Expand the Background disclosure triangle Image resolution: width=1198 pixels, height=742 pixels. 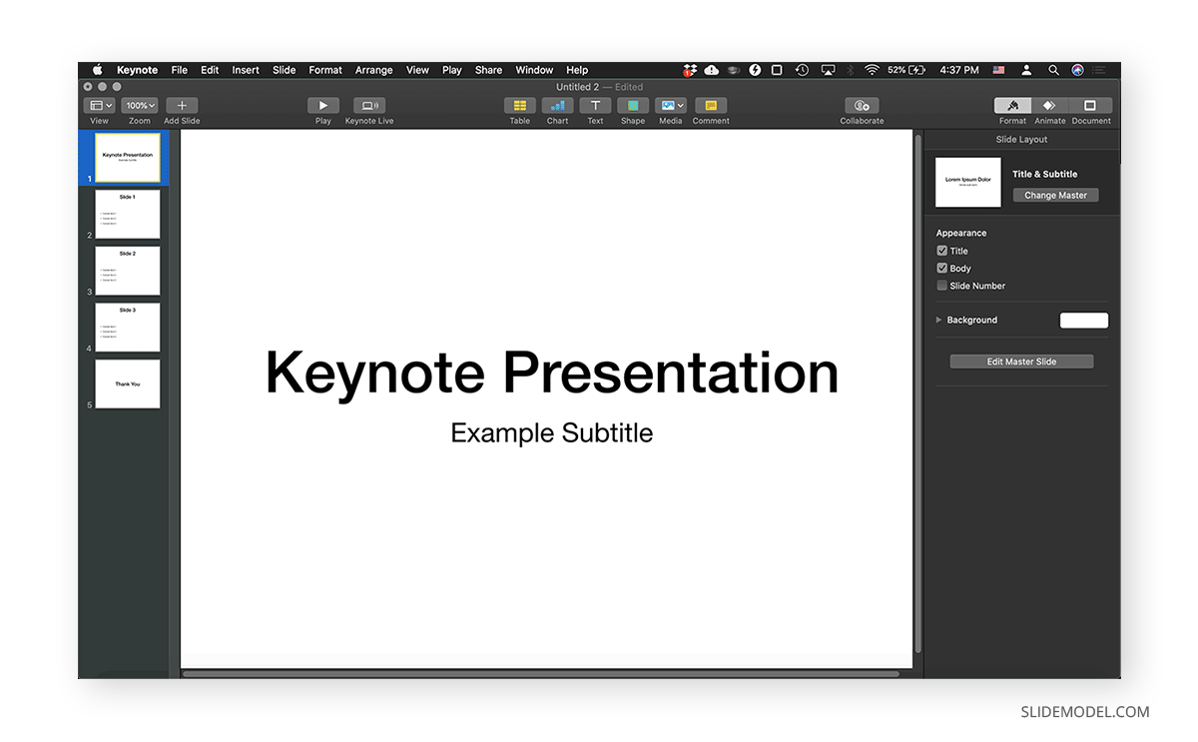pos(938,320)
